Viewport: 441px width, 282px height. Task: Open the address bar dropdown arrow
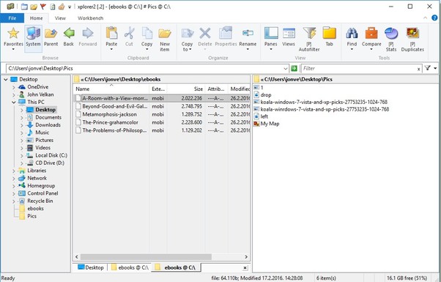pyautogui.click(x=286, y=69)
